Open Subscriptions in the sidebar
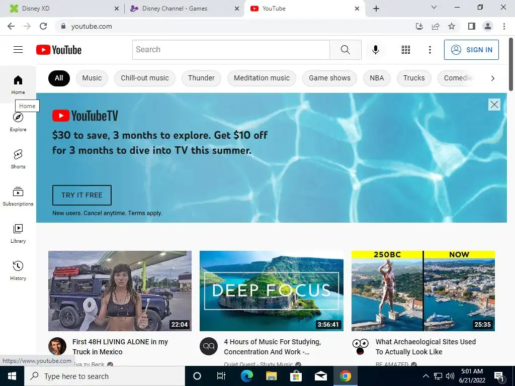This screenshot has width=515, height=386. tap(18, 196)
